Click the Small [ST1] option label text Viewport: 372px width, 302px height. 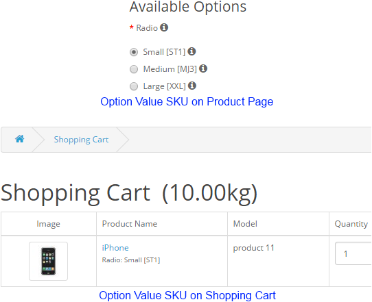click(164, 52)
